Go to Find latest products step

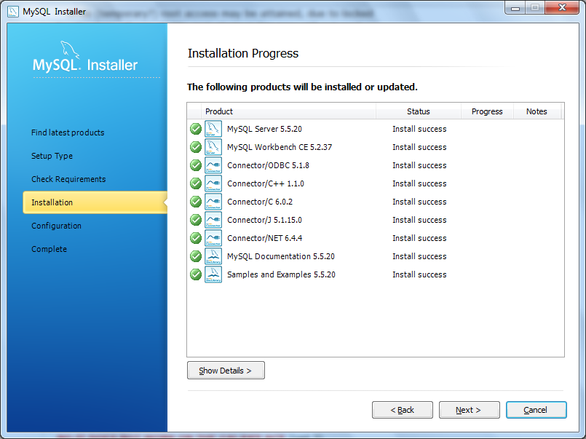68,133
